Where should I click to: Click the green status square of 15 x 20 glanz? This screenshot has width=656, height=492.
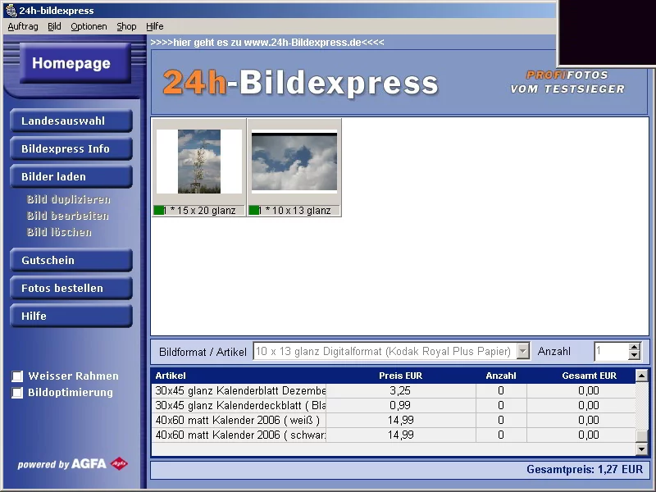(158, 211)
